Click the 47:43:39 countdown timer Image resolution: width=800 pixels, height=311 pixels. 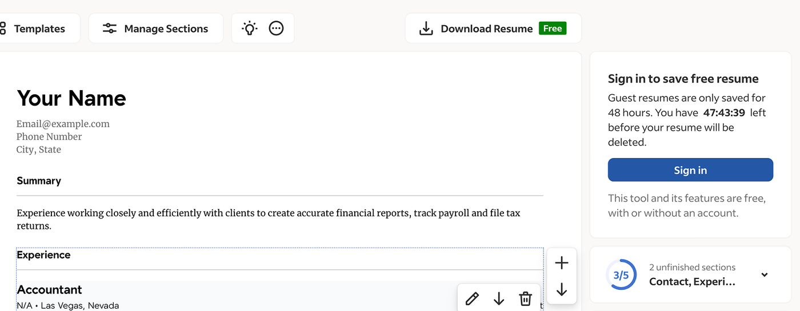click(724, 113)
